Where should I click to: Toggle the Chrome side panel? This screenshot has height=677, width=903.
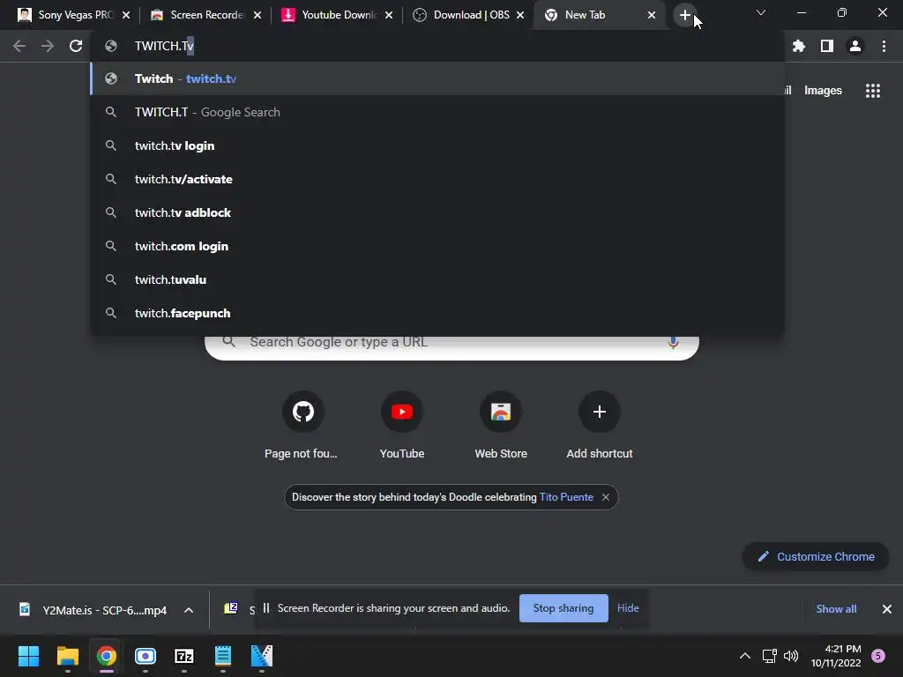pyautogui.click(x=827, y=46)
